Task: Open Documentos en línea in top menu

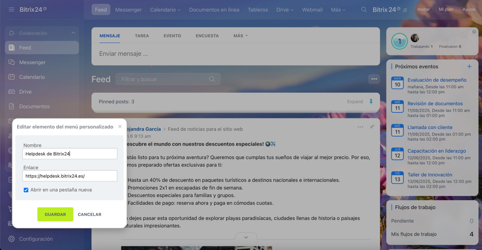Action: point(214,10)
